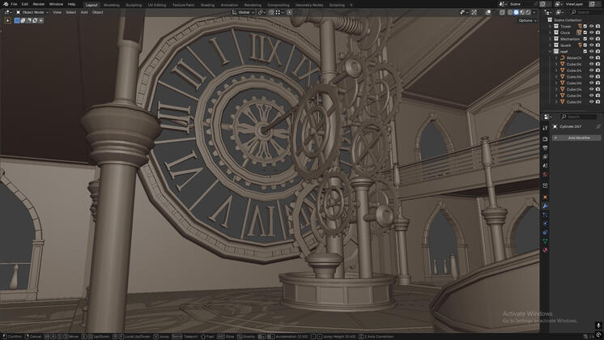Expand the Tower collection
This screenshot has width=604, height=340.
pos(550,26)
